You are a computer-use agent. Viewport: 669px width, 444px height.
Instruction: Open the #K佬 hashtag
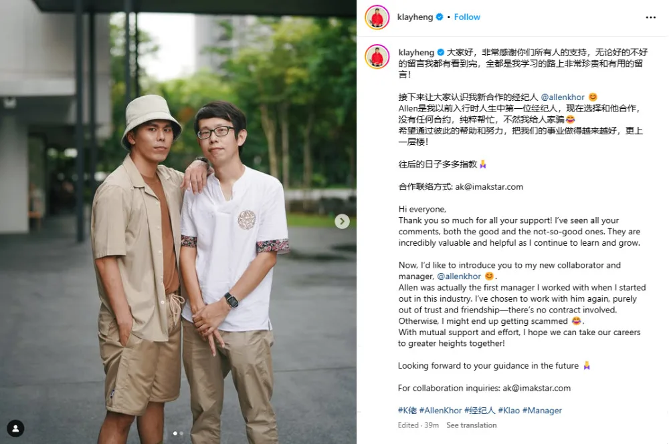407,411
